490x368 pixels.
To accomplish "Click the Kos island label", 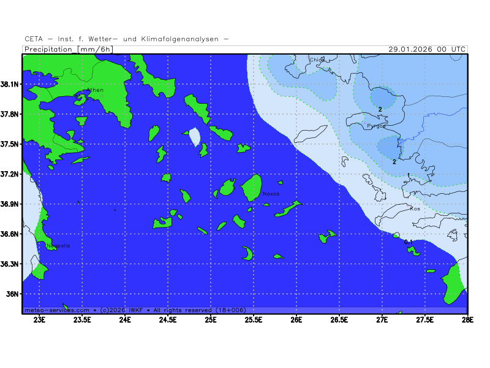I will (415, 209).
